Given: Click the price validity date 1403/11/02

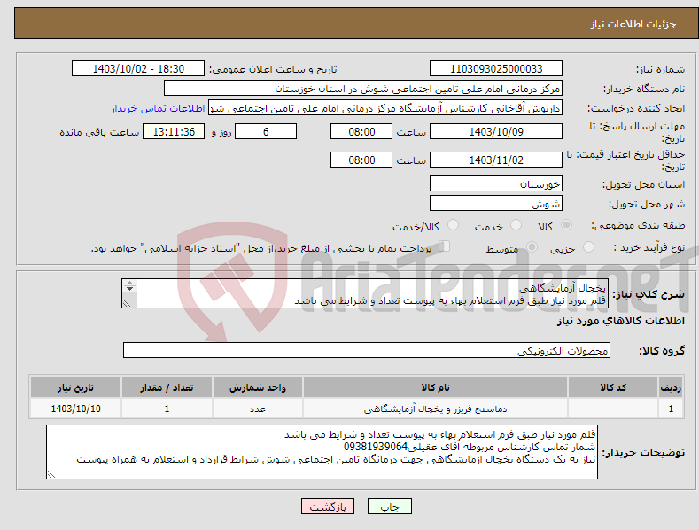Looking at the screenshot, I should pyautogui.click(x=496, y=160).
